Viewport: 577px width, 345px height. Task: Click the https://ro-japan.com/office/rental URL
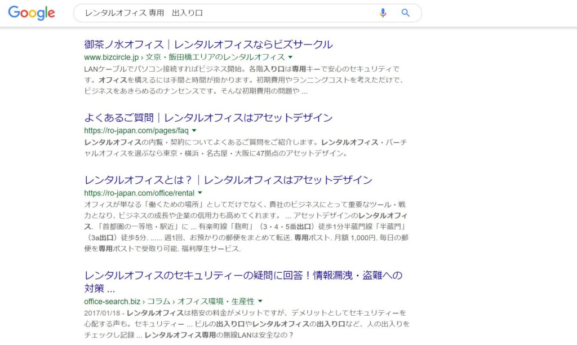[139, 192]
